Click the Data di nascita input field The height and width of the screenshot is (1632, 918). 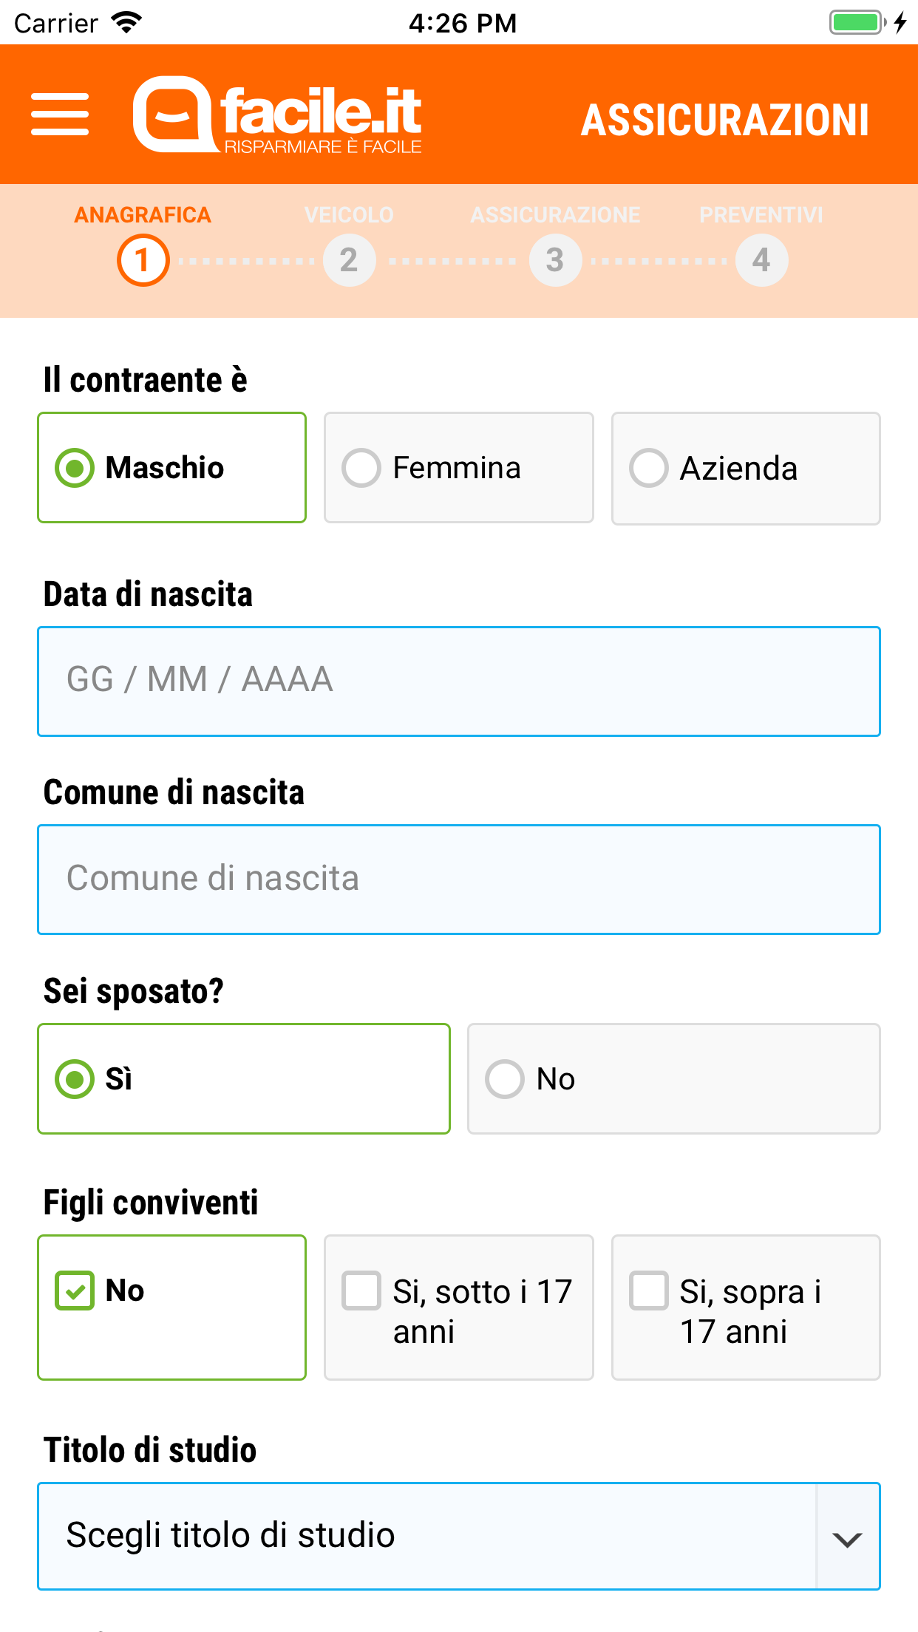458,681
